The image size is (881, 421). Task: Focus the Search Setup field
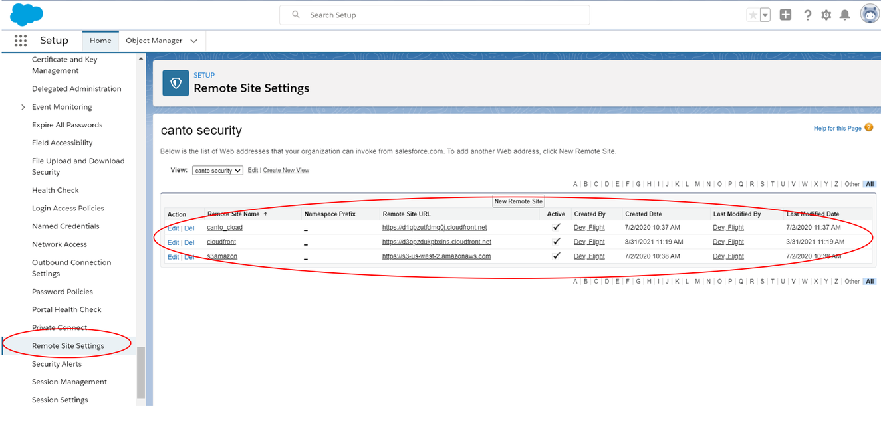pos(434,15)
